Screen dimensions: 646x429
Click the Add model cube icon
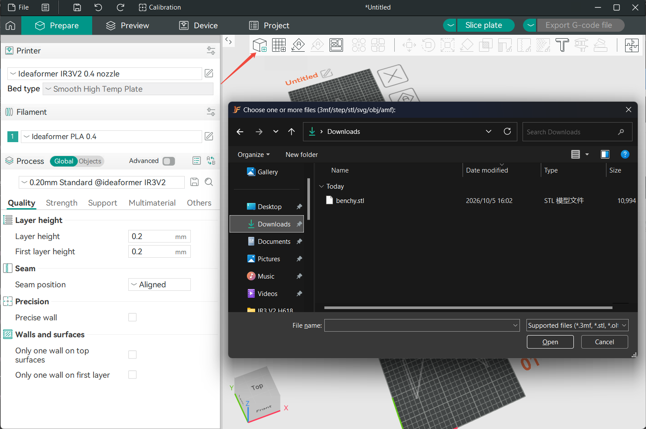(x=260, y=45)
